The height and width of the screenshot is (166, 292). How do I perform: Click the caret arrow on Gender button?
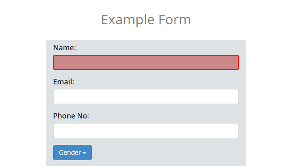click(84, 153)
